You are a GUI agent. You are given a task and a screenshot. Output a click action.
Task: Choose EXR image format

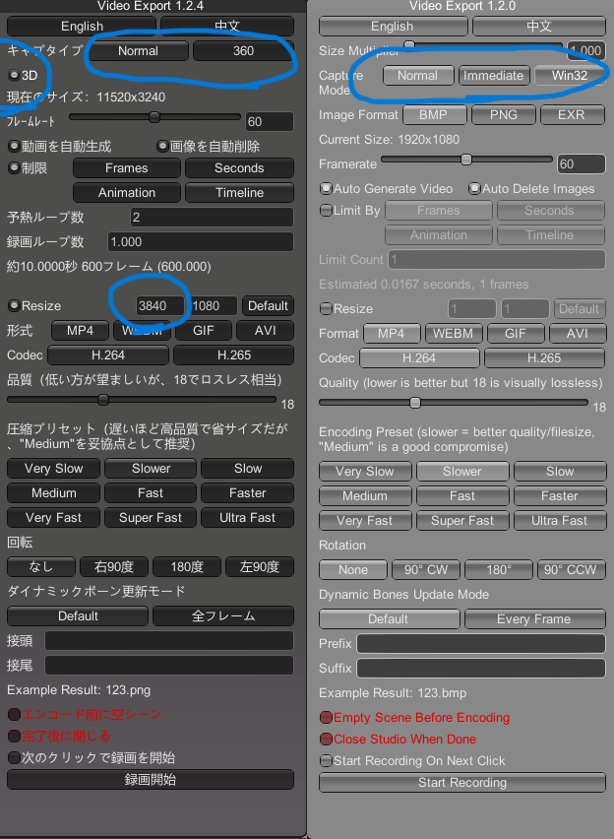[x=572, y=115]
